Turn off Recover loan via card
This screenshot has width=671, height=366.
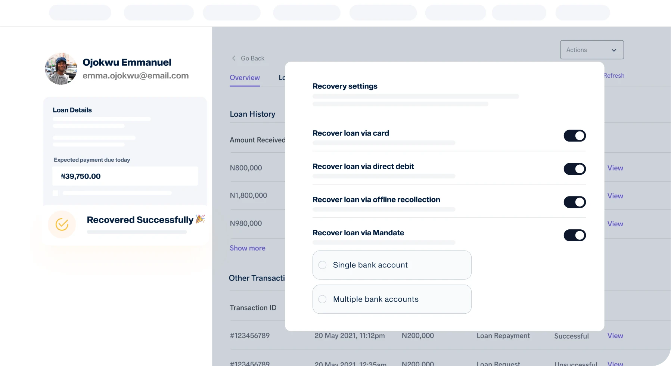(575, 136)
